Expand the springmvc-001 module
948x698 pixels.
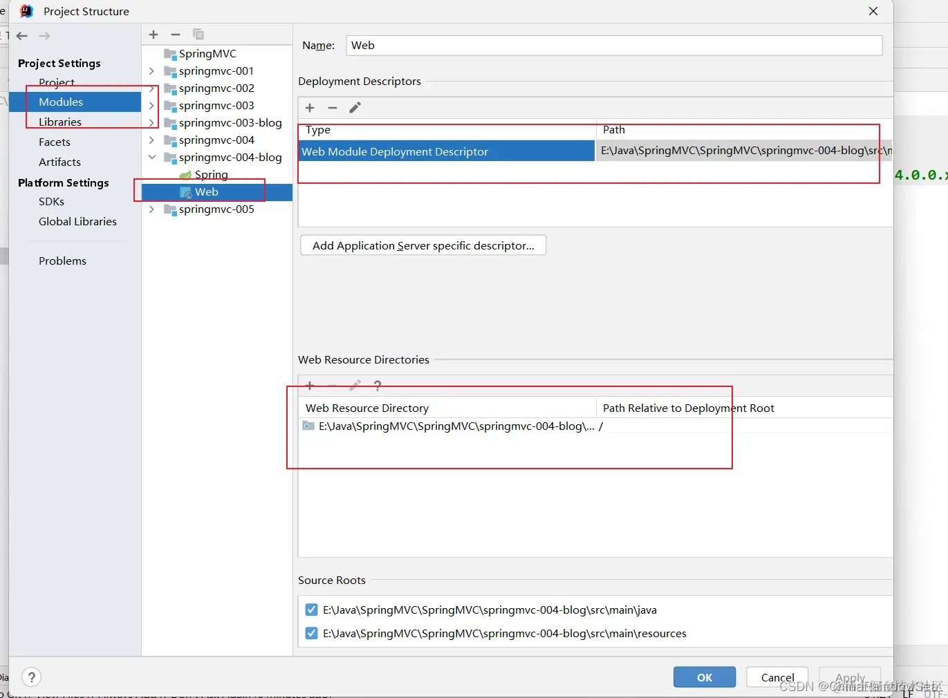pyautogui.click(x=151, y=70)
